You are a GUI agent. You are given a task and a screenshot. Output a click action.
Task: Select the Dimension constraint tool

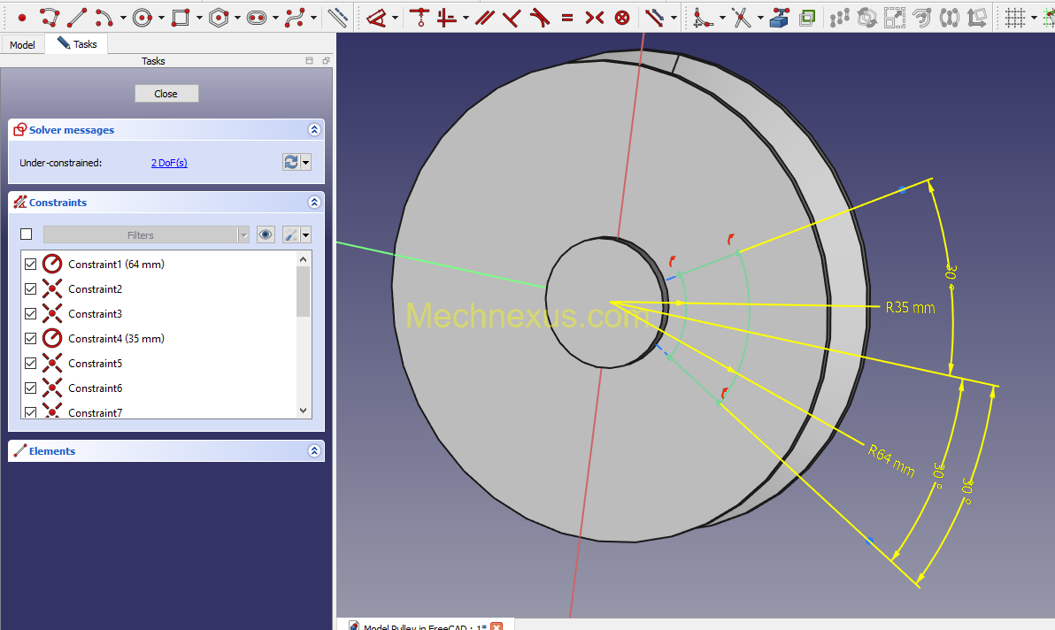point(377,18)
